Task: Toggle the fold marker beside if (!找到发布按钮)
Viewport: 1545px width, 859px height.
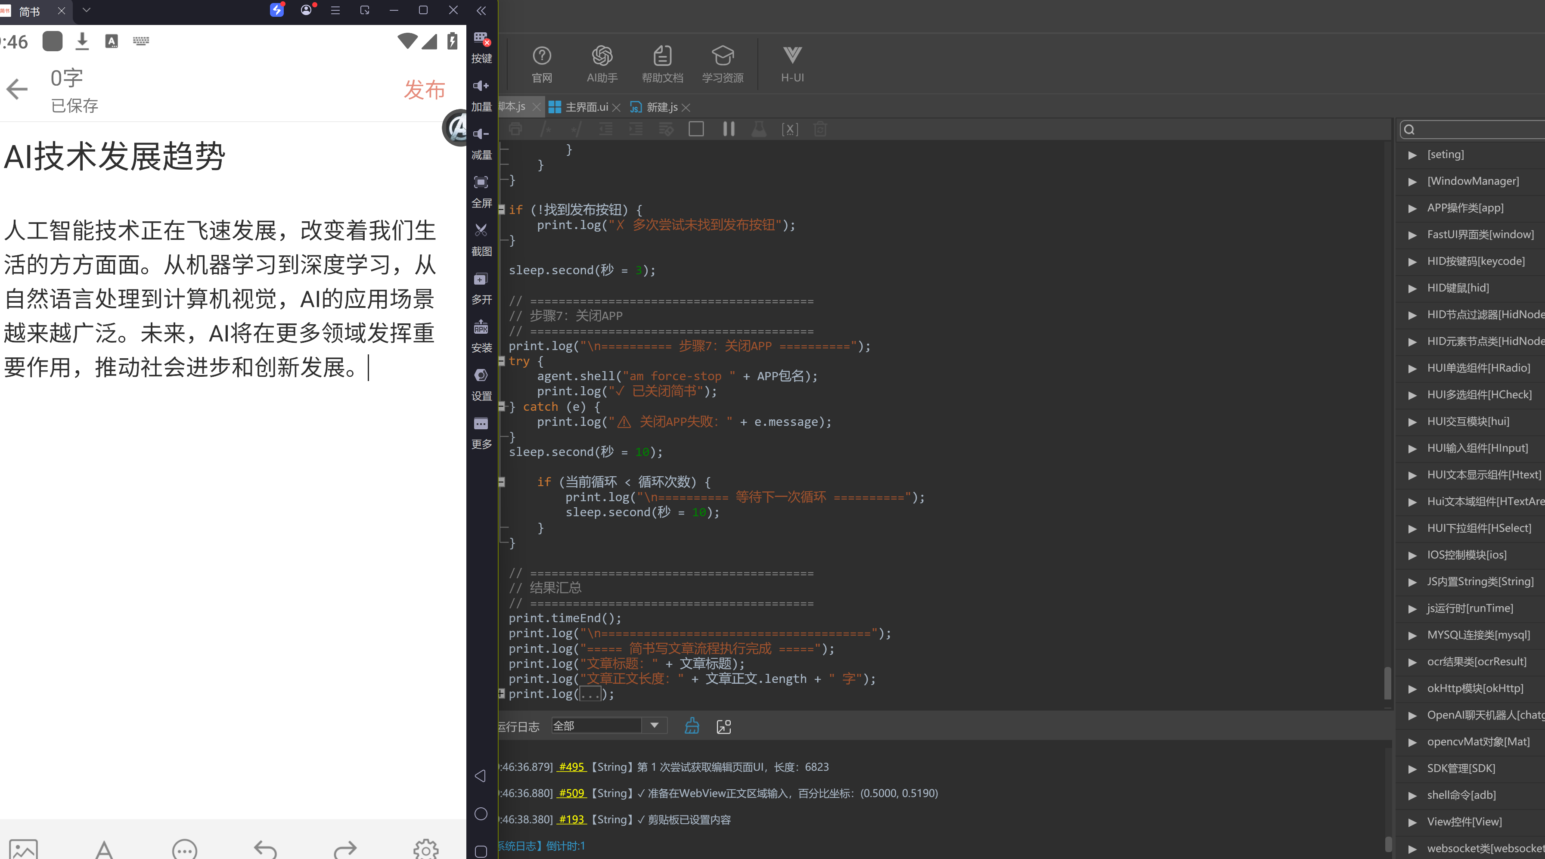Action: (x=501, y=209)
